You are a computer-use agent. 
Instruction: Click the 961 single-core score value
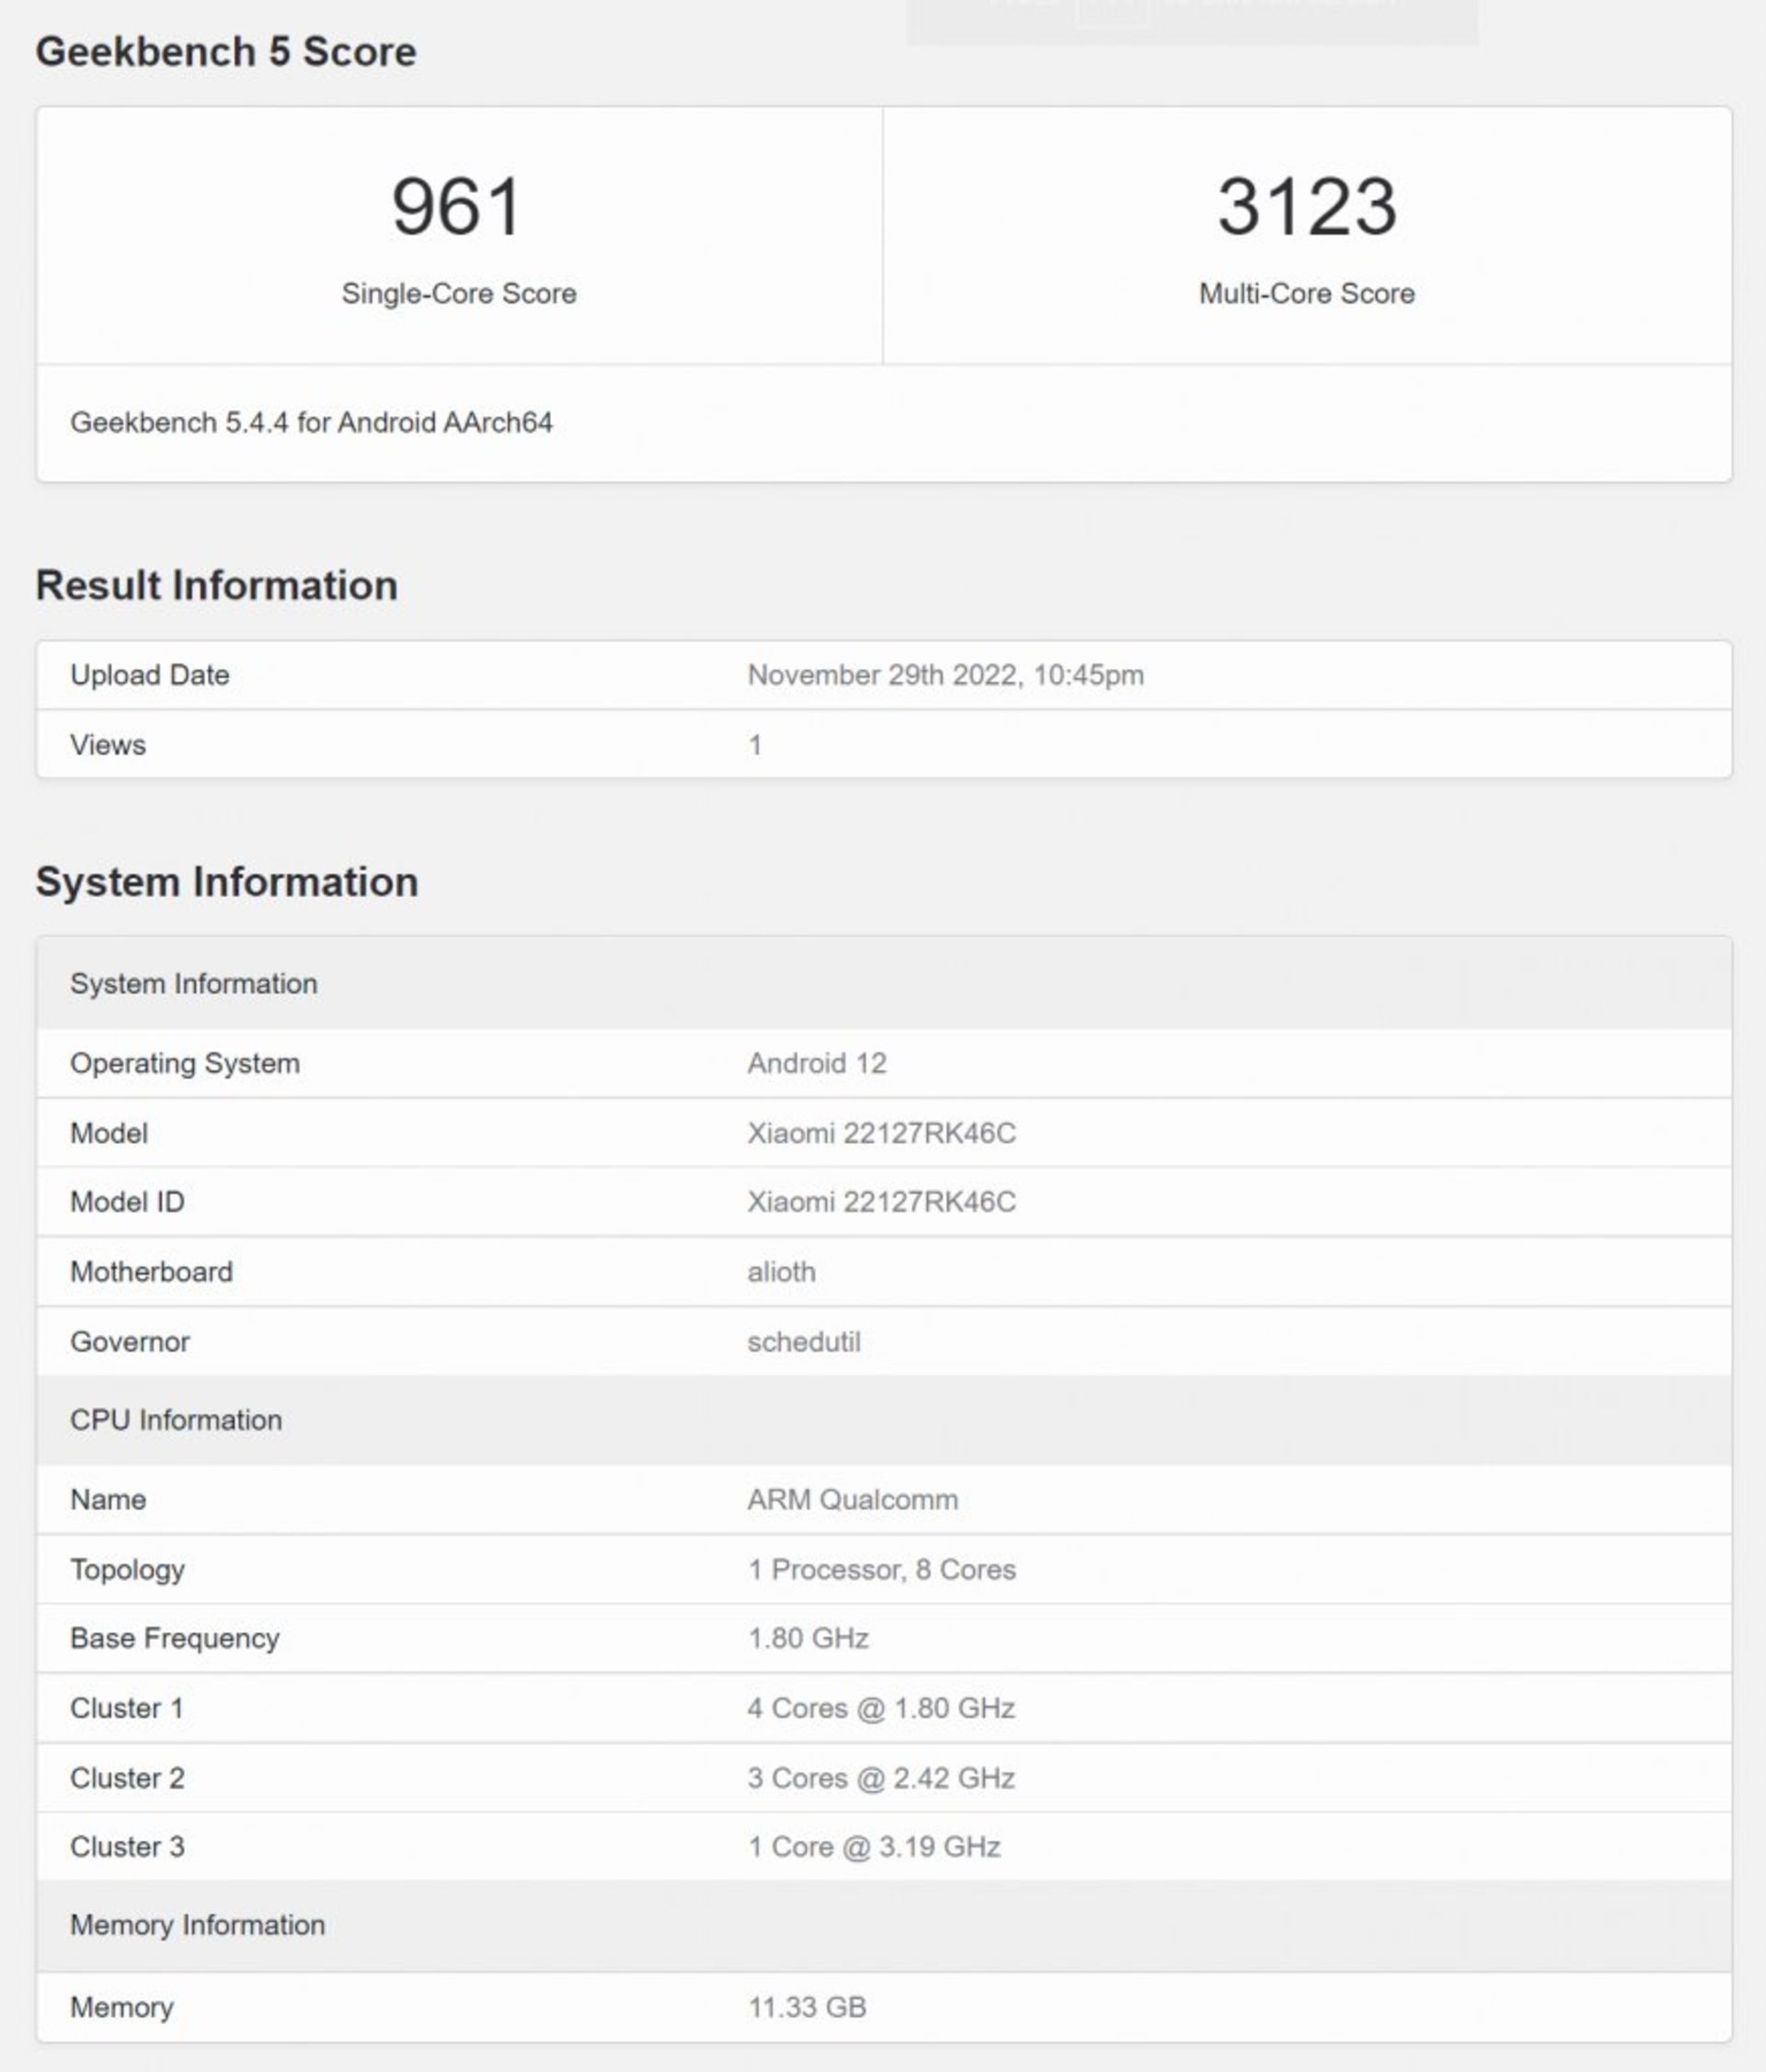pyautogui.click(x=457, y=207)
